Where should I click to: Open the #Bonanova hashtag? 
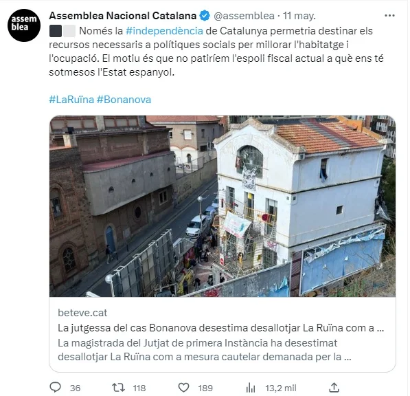pyautogui.click(x=124, y=100)
